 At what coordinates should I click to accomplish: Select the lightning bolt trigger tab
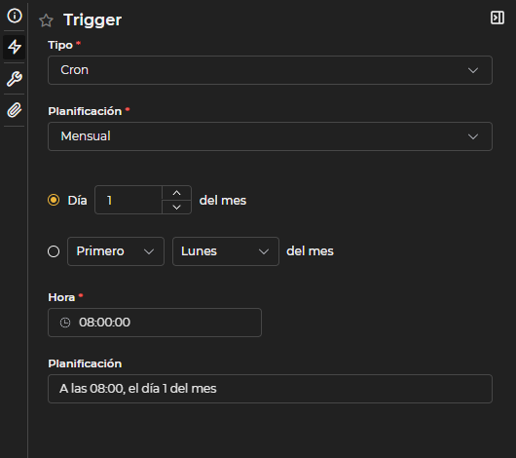[15, 47]
